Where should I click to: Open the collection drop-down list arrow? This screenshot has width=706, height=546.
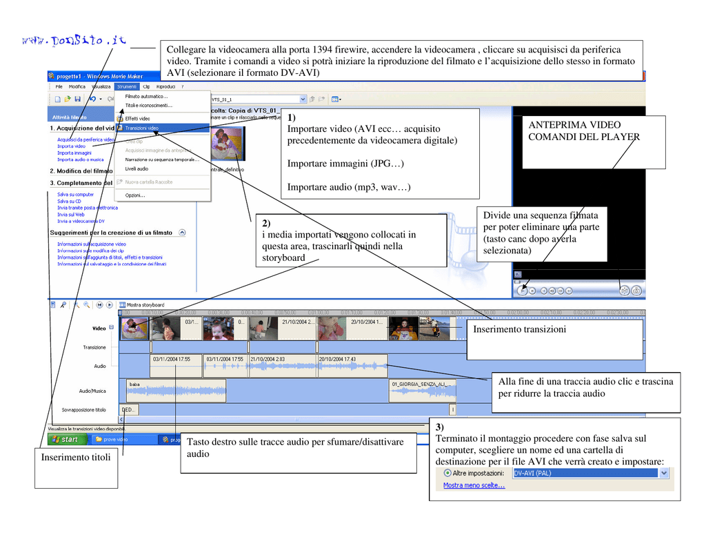pos(303,99)
